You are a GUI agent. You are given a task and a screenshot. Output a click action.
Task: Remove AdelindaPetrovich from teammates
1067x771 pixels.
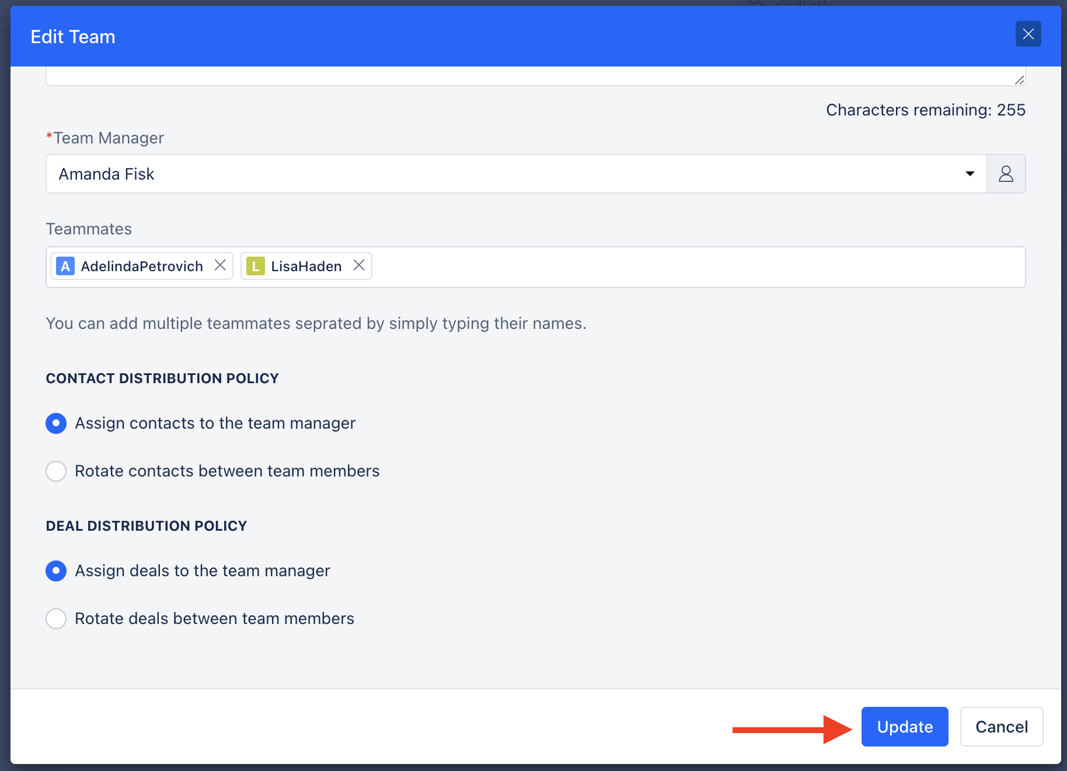(220, 265)
